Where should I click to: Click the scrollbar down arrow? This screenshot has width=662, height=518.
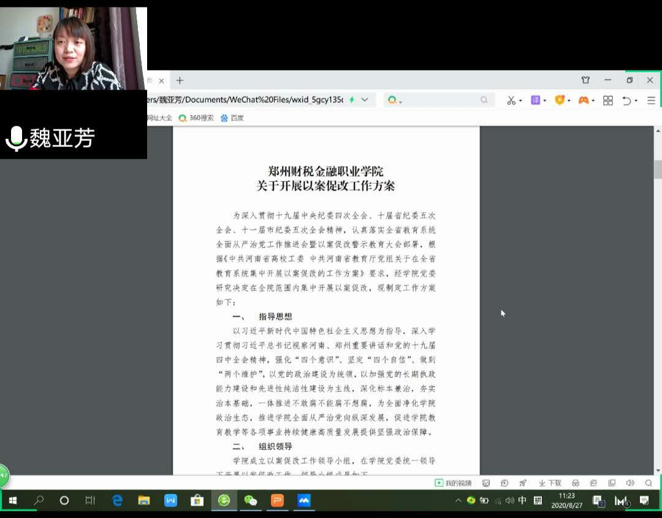(658, 470)
